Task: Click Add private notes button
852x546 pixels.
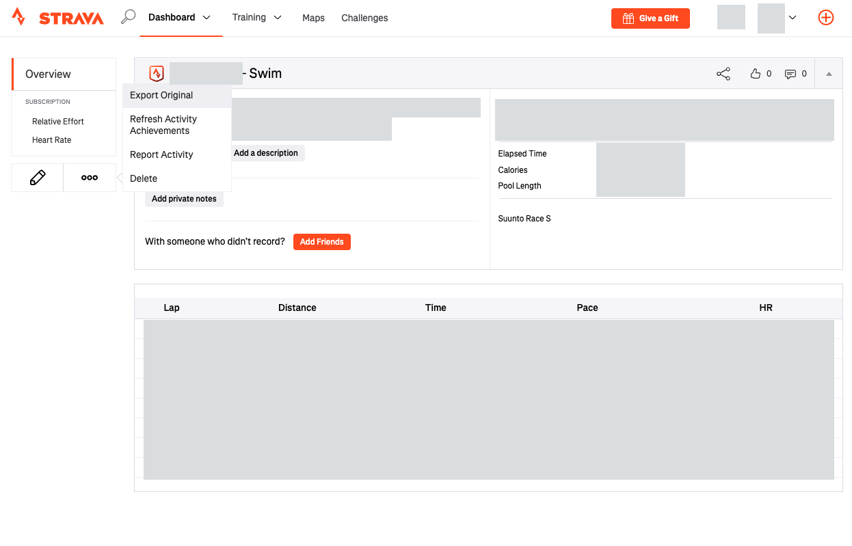Action: [184, 199]
